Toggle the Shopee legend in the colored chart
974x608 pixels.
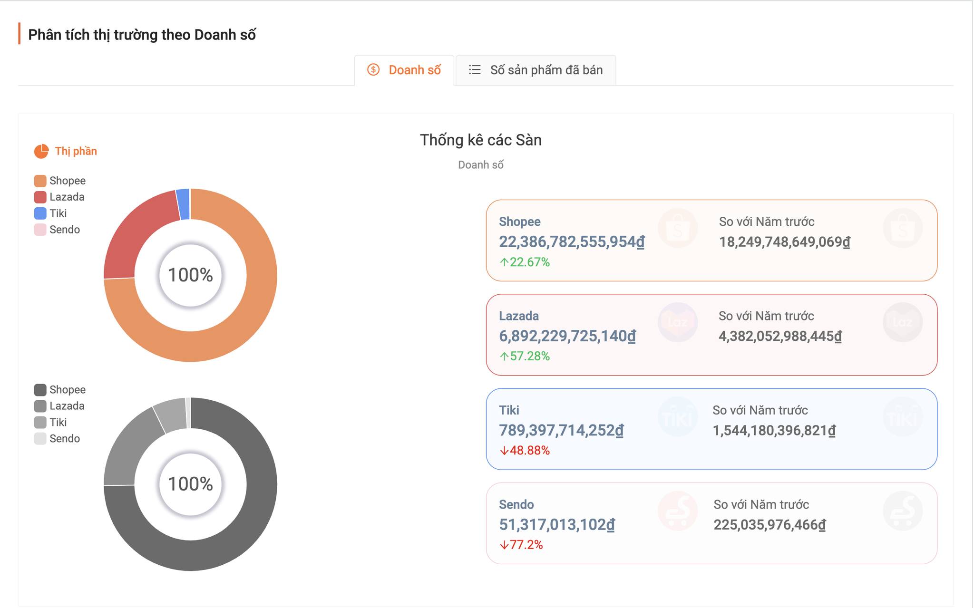60,181
